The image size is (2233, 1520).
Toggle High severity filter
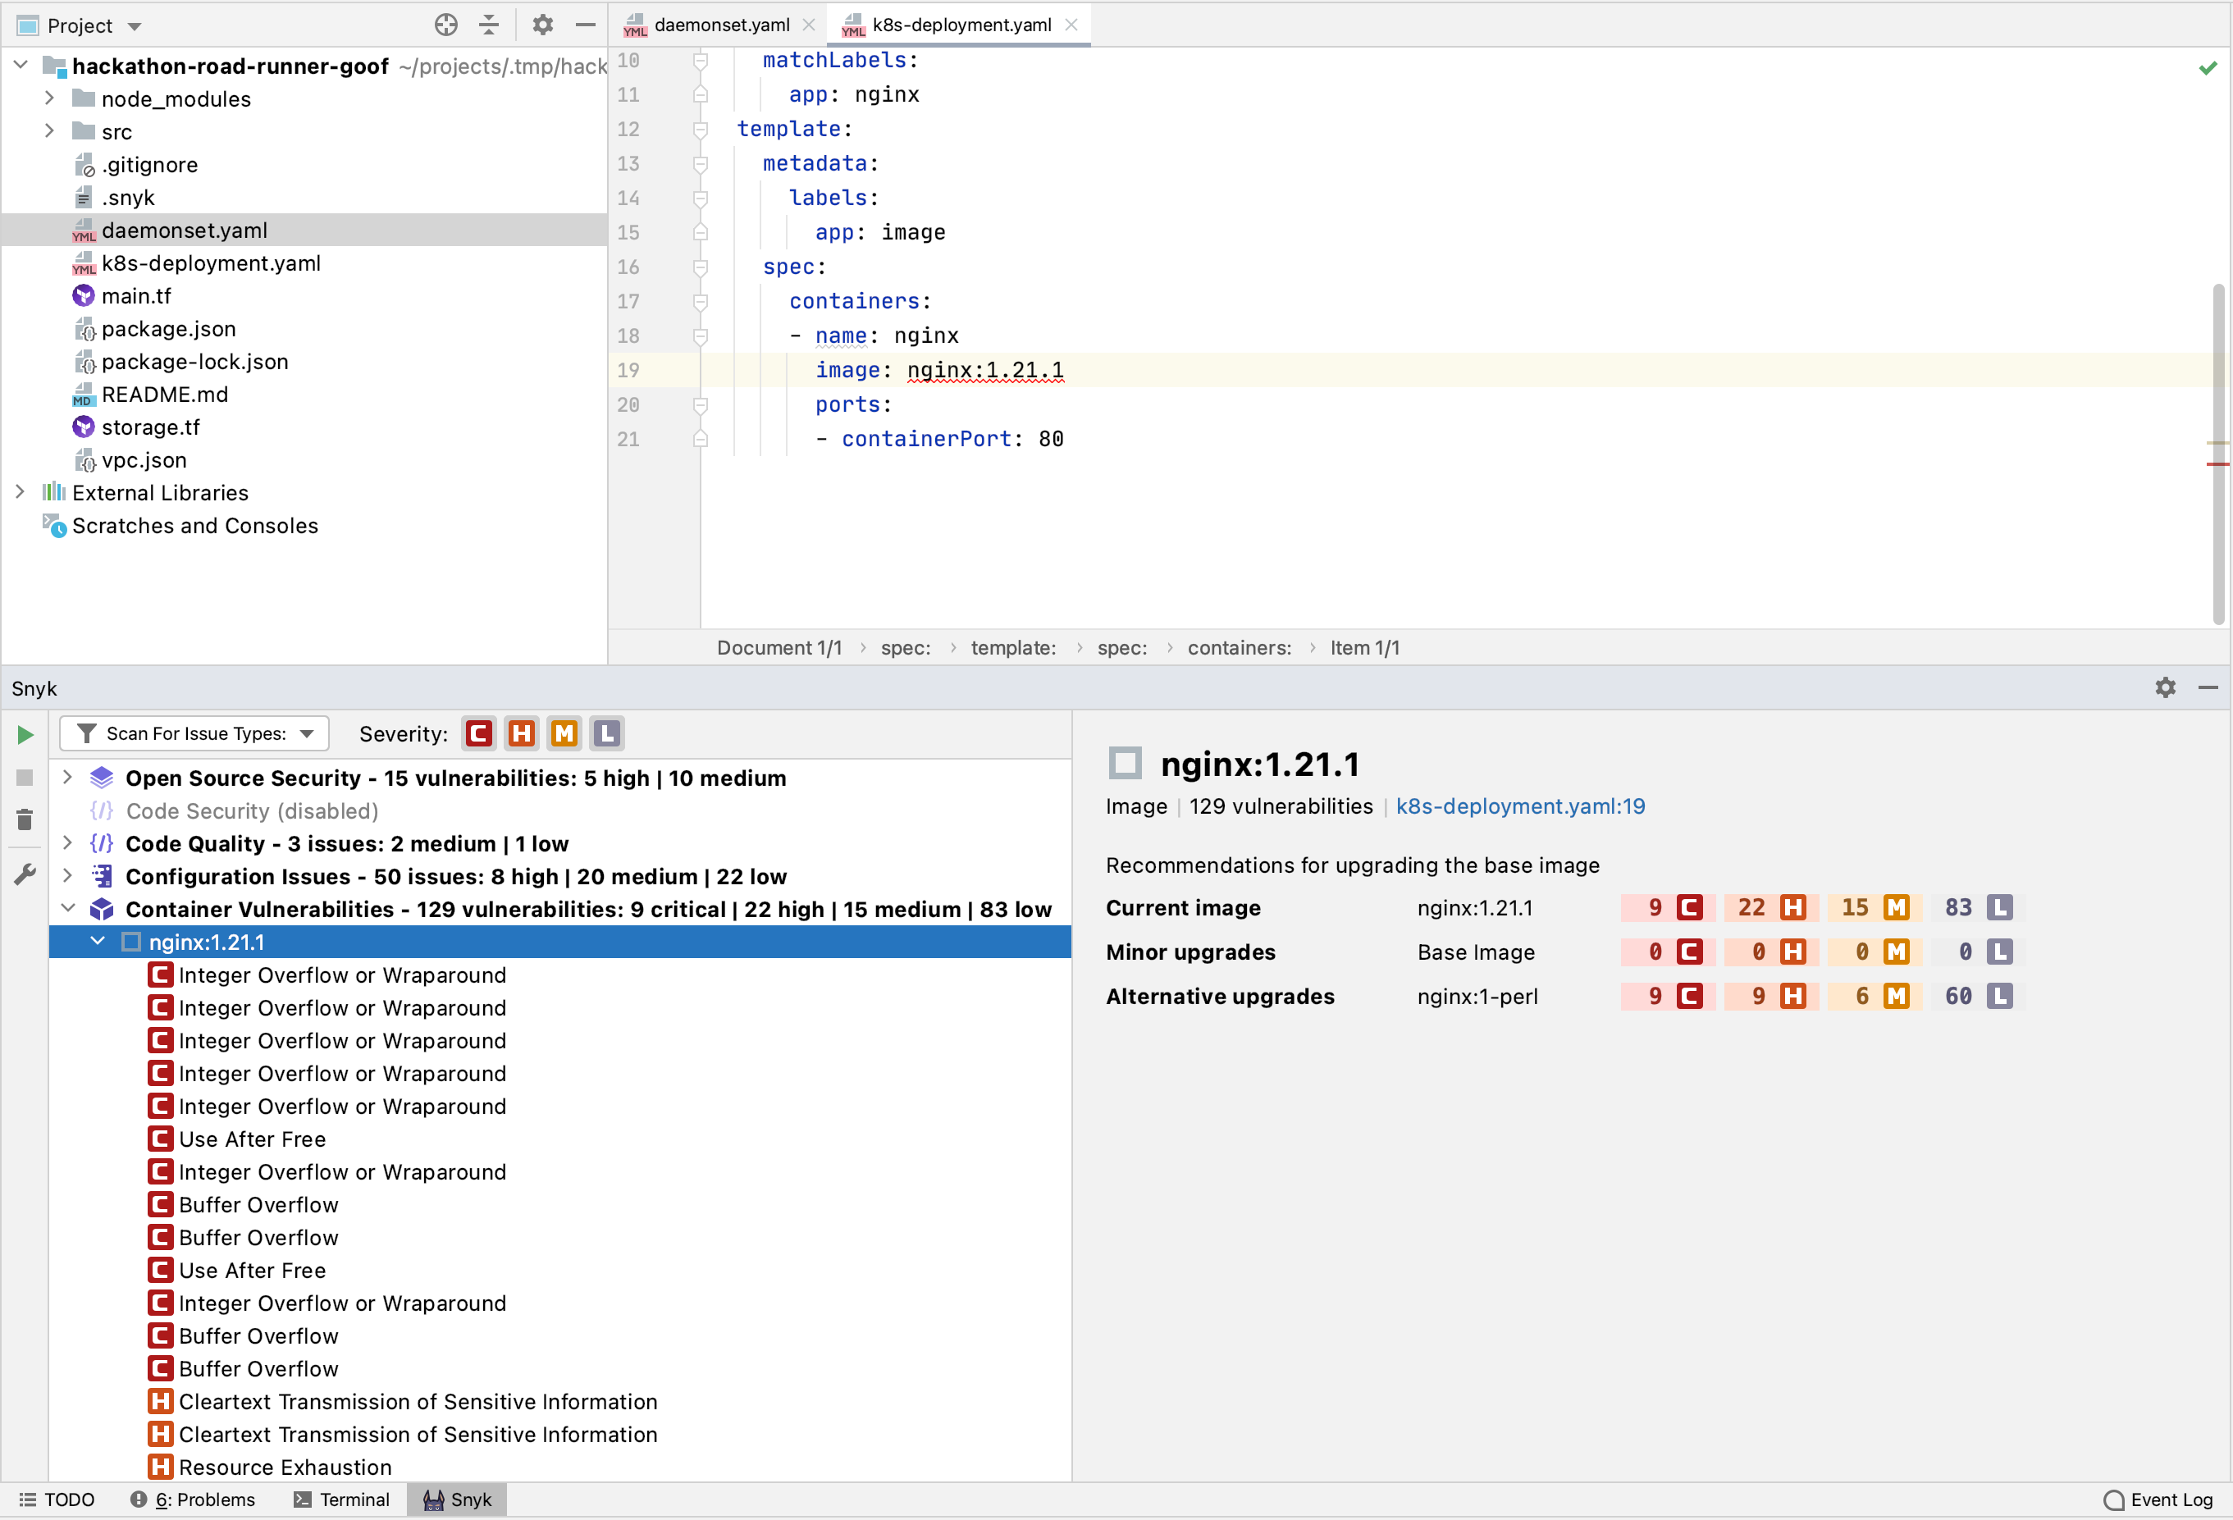click(x=522, y=734)
